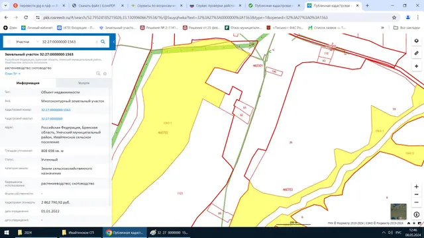Search the cadastral number with magnifier icon
The width and height of the screenshot is (424, 238).
103,42
